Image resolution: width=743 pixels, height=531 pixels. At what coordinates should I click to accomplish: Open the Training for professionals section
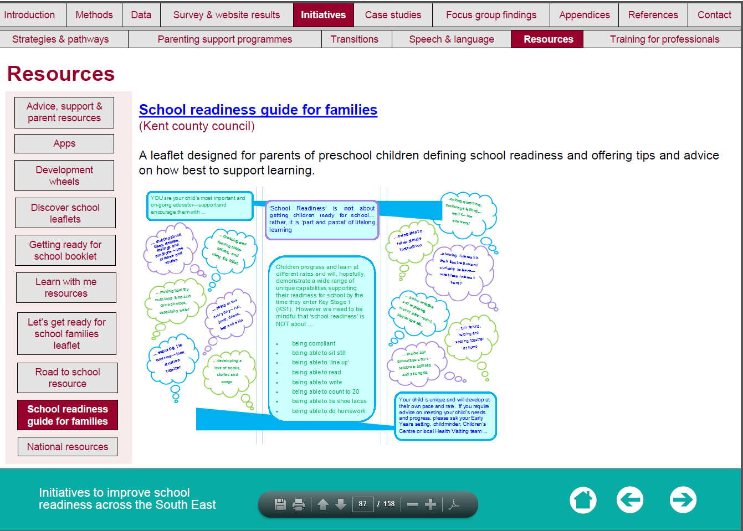(664, 39)
